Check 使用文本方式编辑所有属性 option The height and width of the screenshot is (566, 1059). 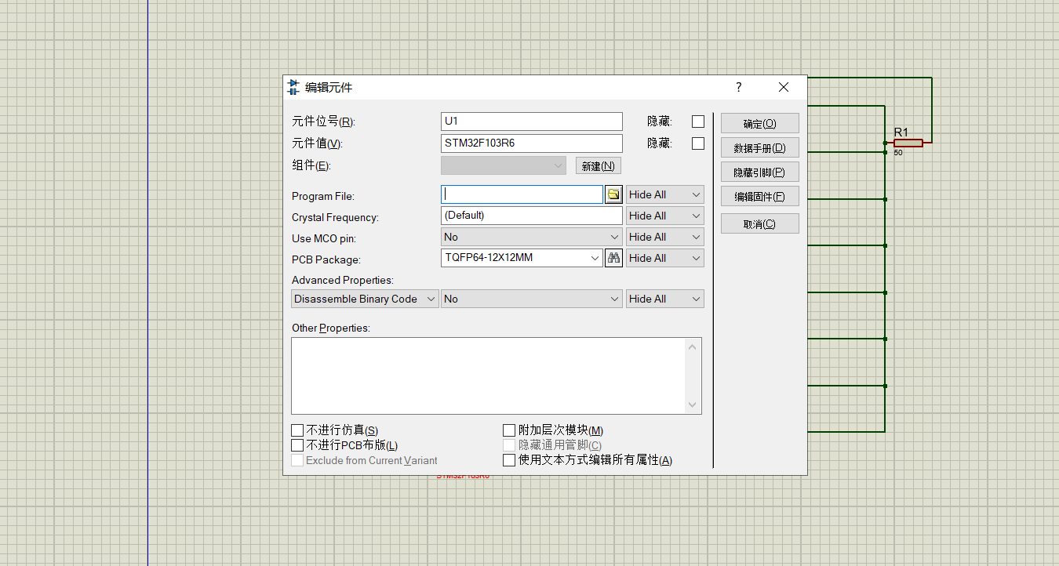click(x=509, y=460)
